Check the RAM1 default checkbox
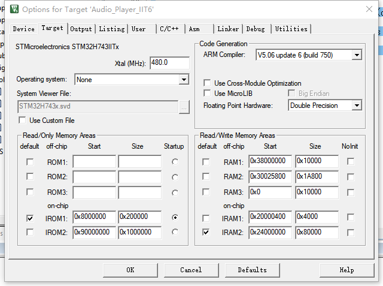Viewport: 383px width, 286px height. (x=206, y=162)
